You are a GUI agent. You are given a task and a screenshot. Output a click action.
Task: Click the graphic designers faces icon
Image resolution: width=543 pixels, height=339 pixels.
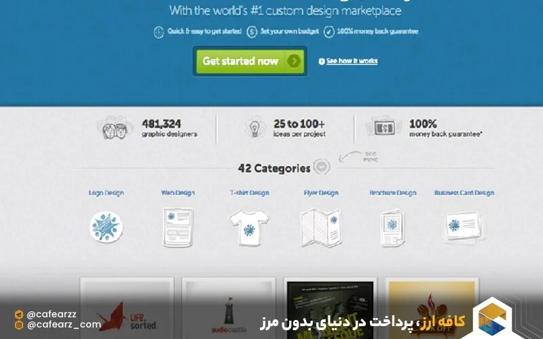pos(115,127)
